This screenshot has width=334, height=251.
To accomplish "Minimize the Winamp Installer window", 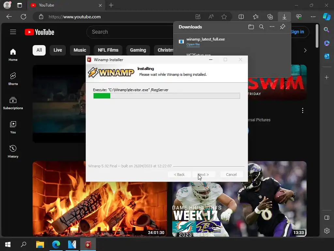I will tap(211, 60).
